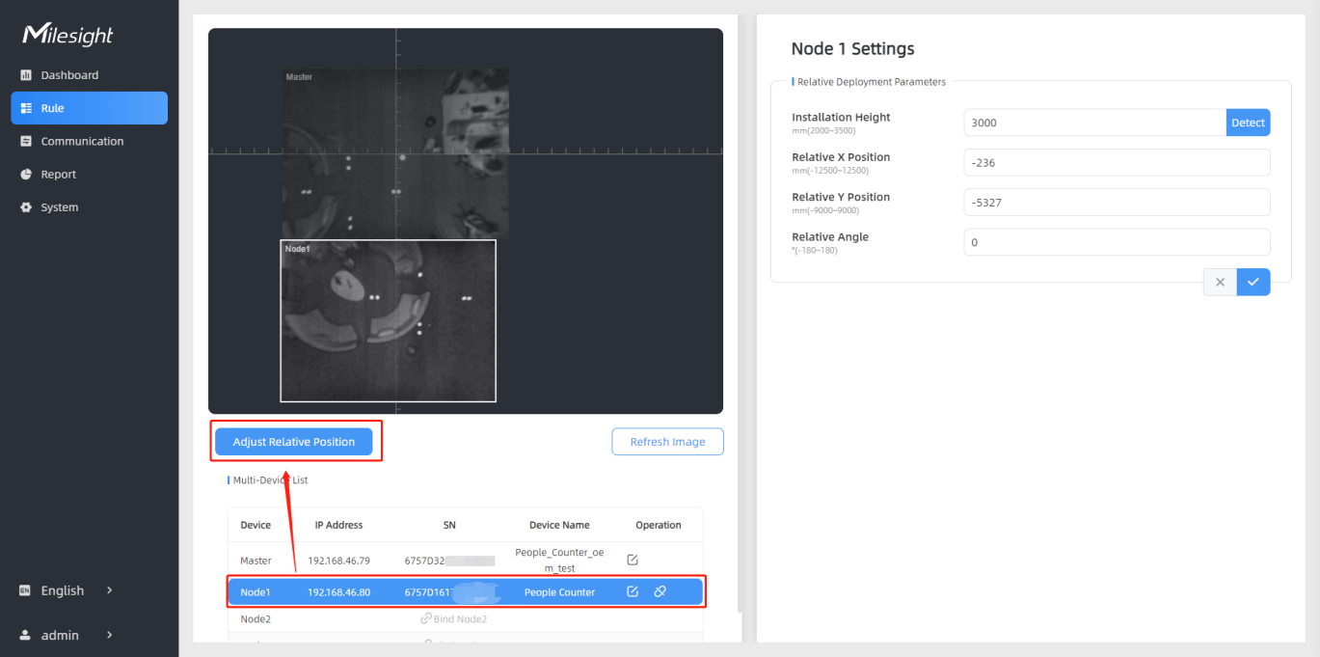Click the Dashboard icon in sidebar
Viewport: 1320px width, 657px height.
pyautogui.click(x=26, y=75)
